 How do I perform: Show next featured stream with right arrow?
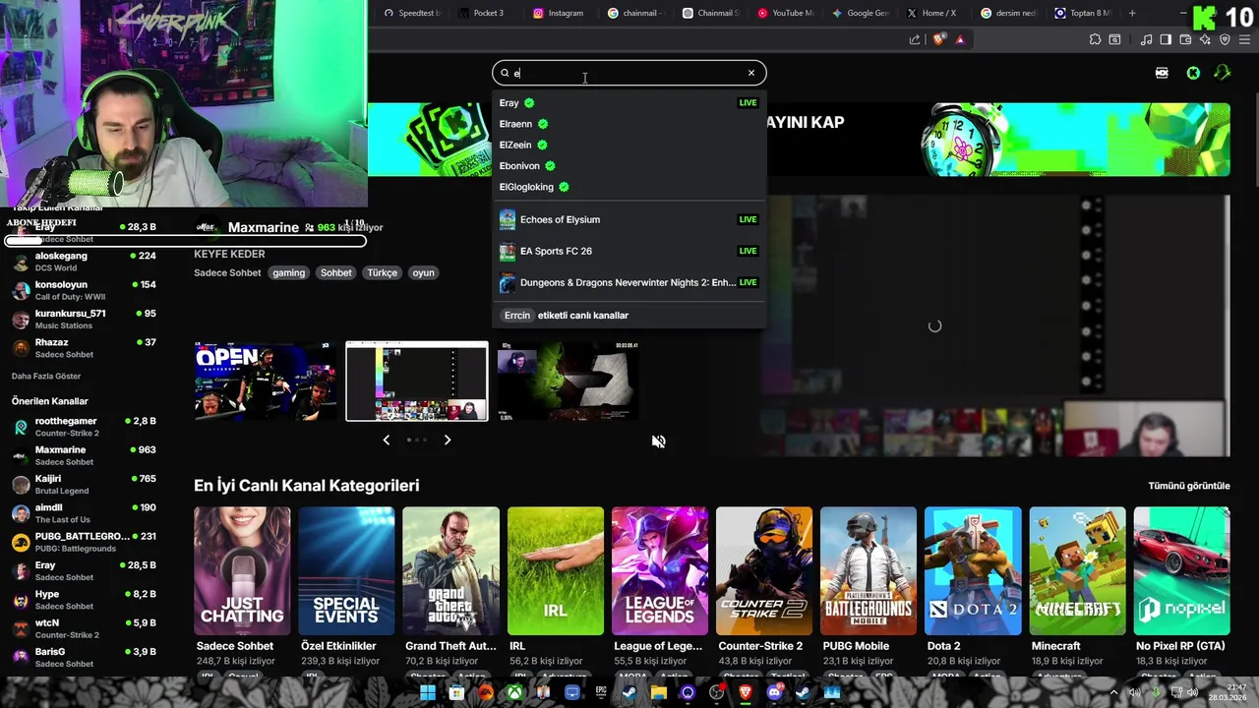447,440
